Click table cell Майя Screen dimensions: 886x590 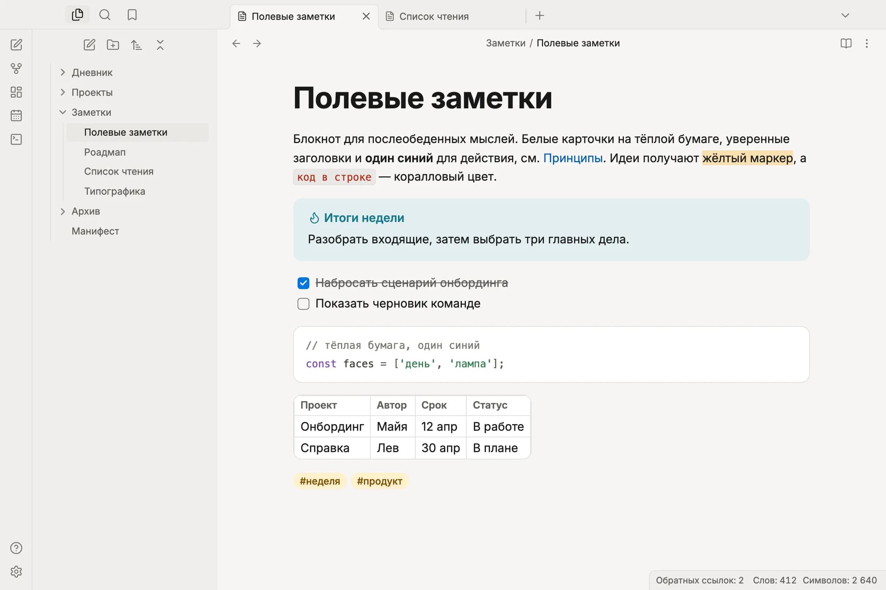point(392,427)
